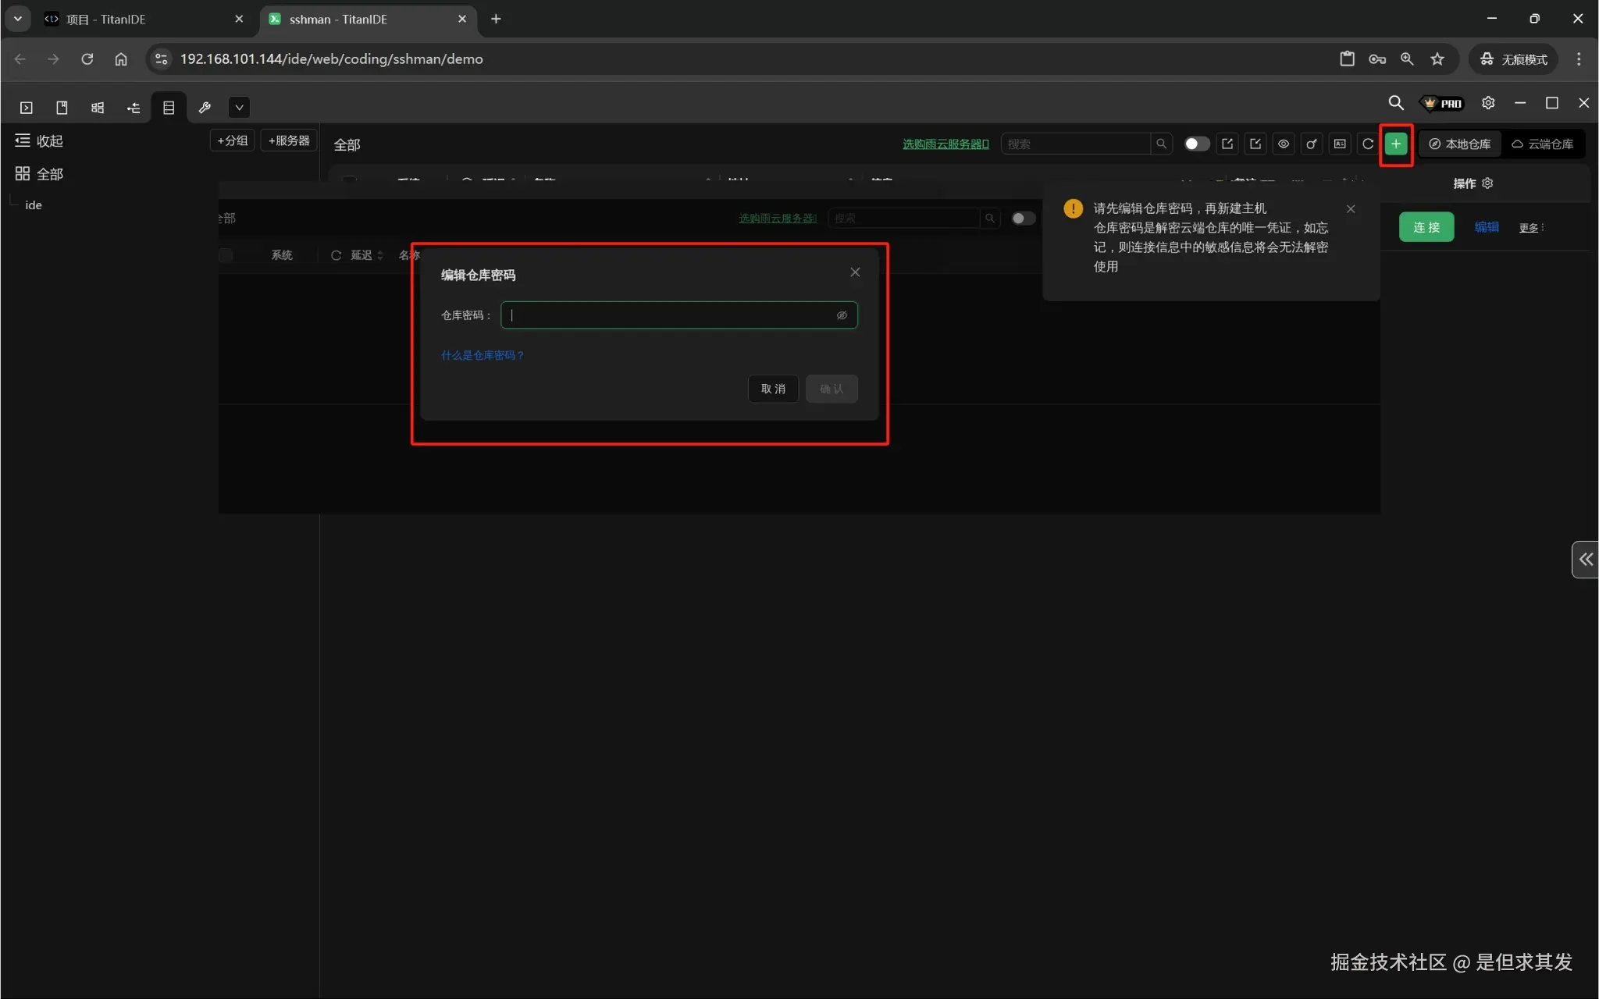This screenshot has width=1599, height=999.
Task: Switch to 本地仓库 tab
Action: (x=1459, y=144)
